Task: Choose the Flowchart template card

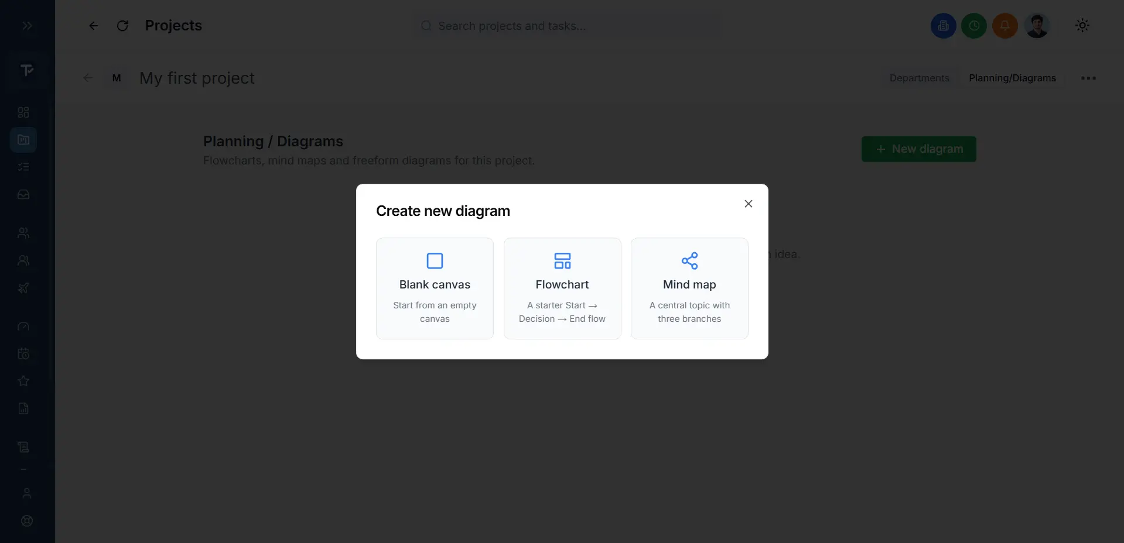Action: (562, 288)
